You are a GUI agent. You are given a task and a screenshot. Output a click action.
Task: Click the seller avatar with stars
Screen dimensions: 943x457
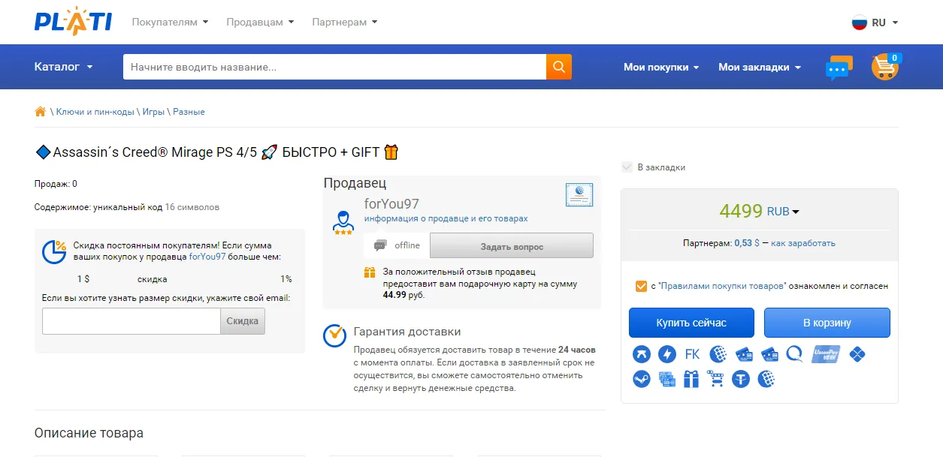coord(343,222)
